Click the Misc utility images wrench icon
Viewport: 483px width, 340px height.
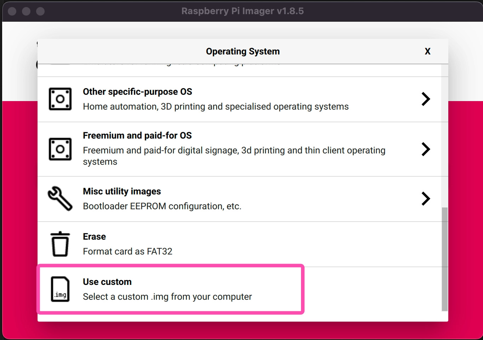click(x=60, y=199)
